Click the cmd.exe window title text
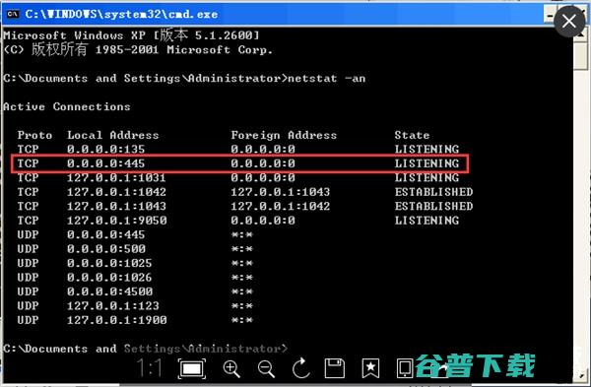 click(121, 15)
